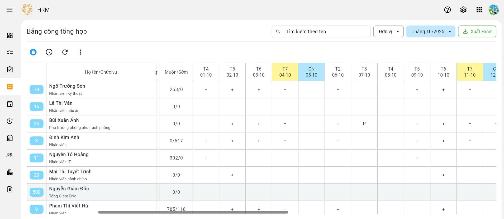The image size is (504, 219).
Task: Click the '0/617' late/early value
Action: pos(176,141)
